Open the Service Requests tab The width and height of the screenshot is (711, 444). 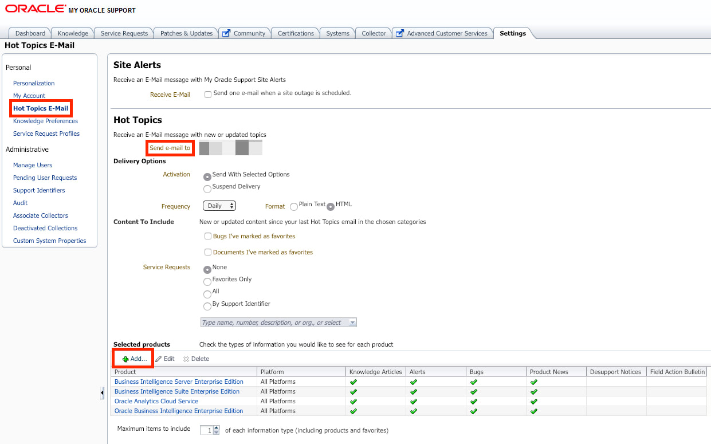tap(124, 33)
